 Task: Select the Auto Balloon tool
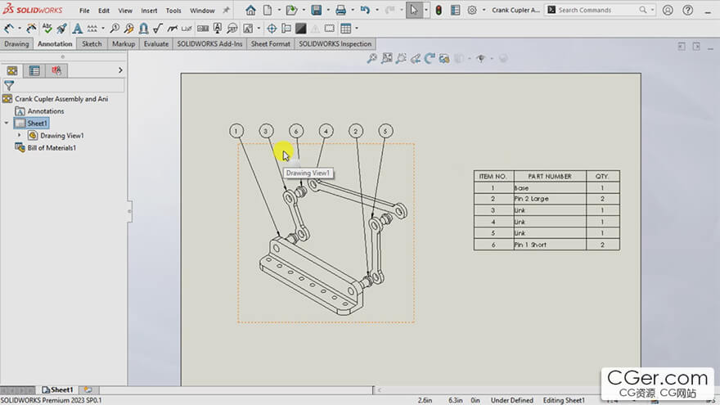tap(129, 29)
